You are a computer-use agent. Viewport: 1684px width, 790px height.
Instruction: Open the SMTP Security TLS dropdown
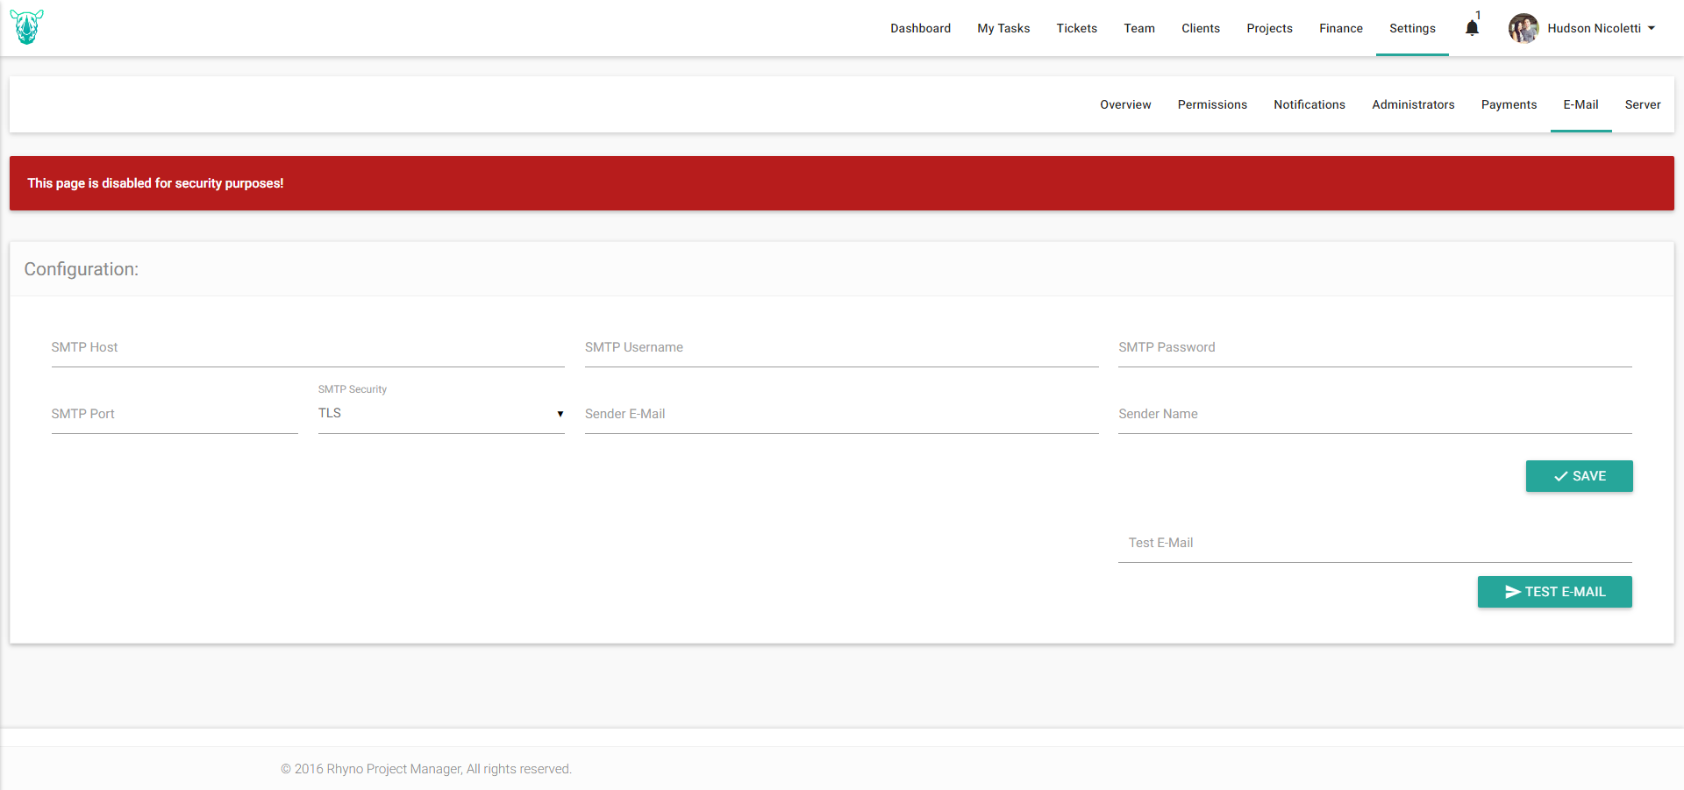coord(441,414)
